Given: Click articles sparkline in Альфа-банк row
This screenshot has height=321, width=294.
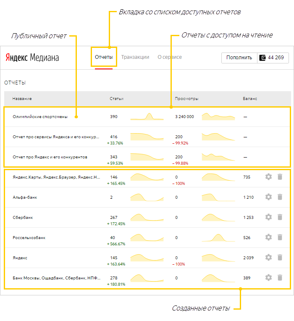Looking at the screenshot, I should [x=147, y=197].
